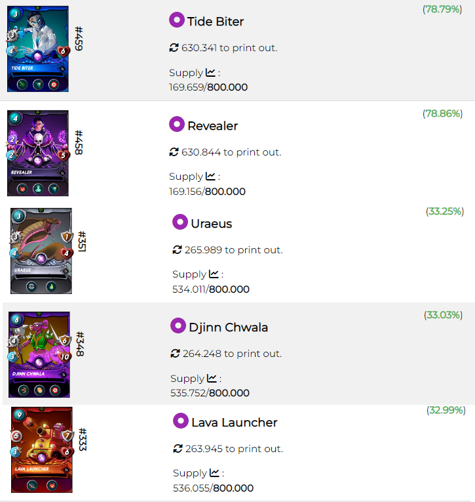Viewport: 475px width, 502px height.
Task: Click the purple circle next to Tide Biter
Action: tap(177, 20)
